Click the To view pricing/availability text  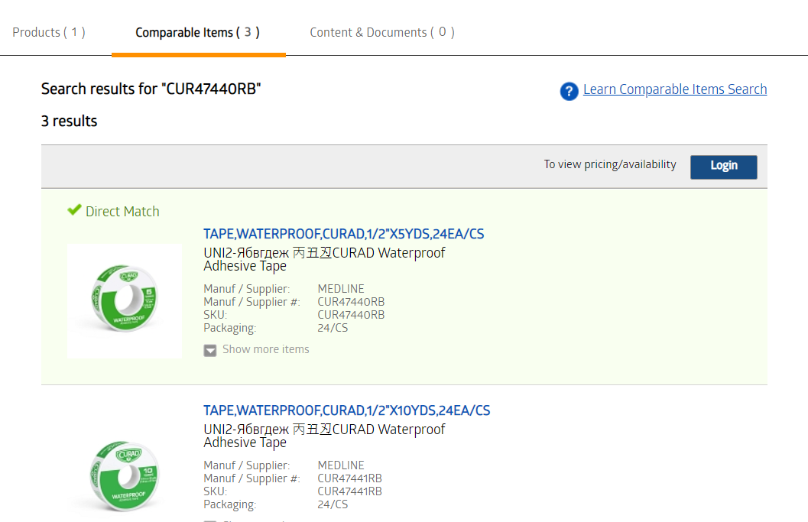pyautogui.click(x=609, y=164)
